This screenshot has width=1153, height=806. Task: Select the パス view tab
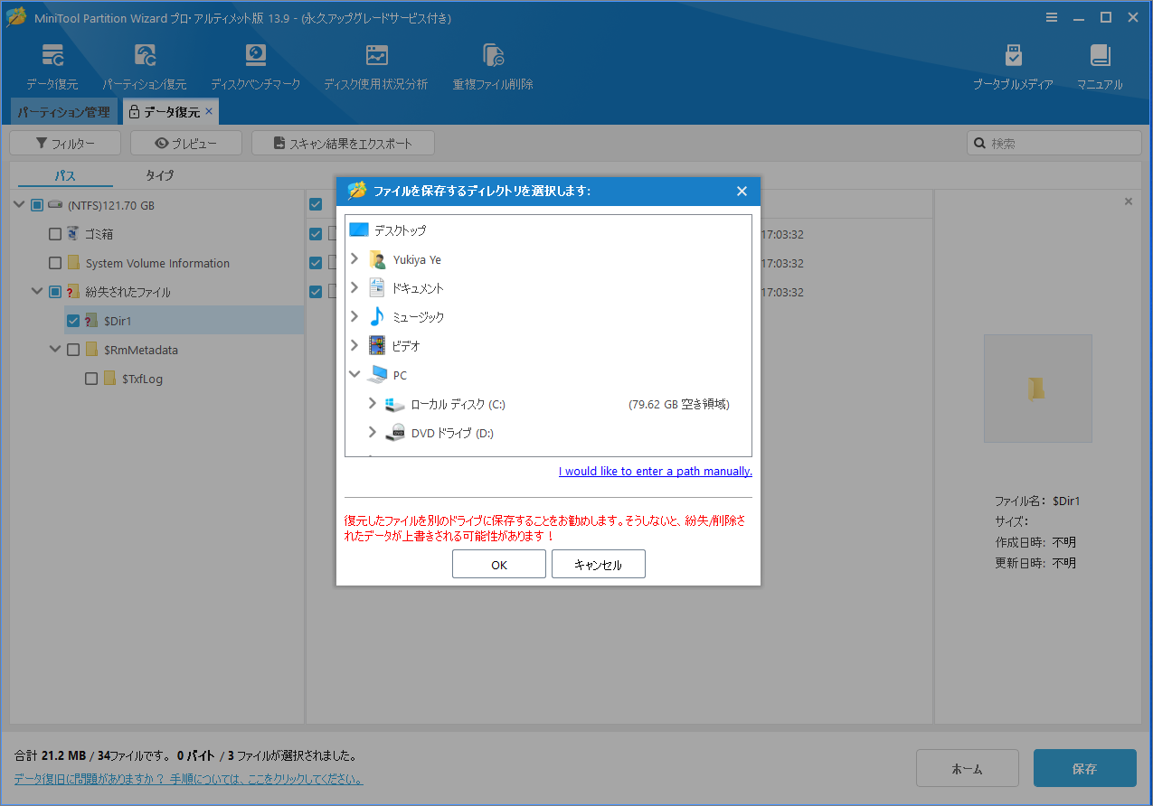pyautogui.click(x=65, y=175)
